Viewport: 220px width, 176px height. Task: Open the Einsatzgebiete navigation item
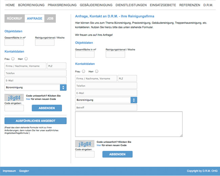(x=163, y=5)
